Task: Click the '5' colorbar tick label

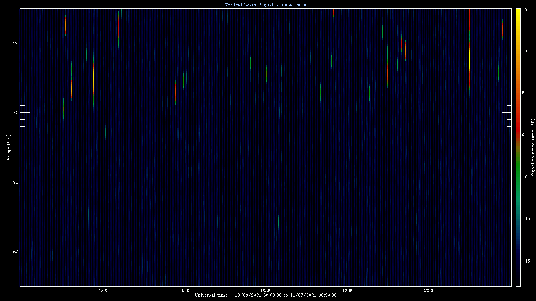Action: coord(523,93)
